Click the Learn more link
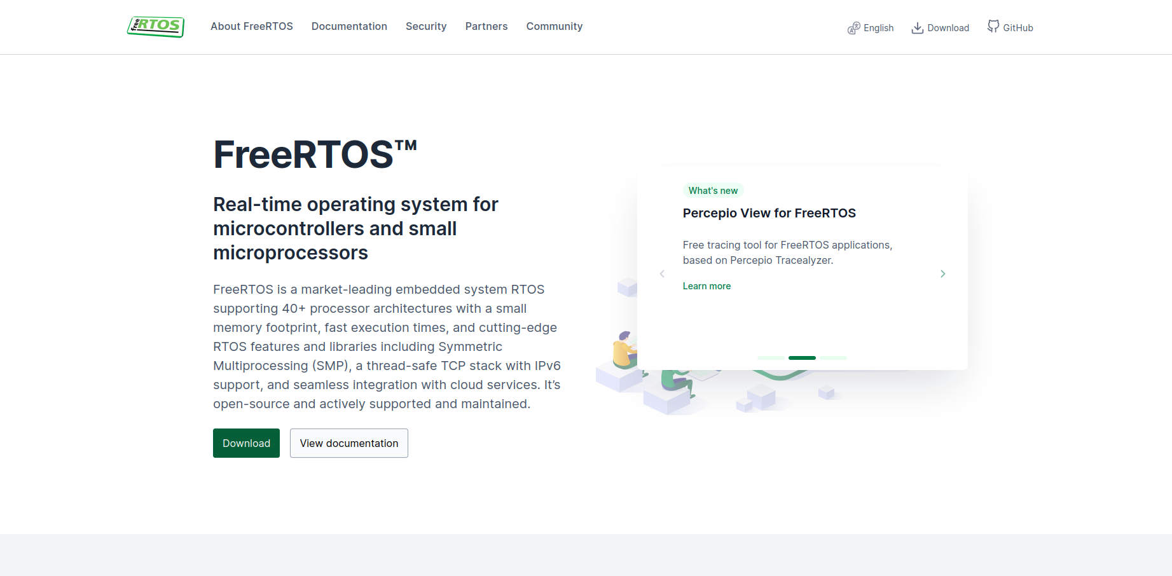The image size is (1172, 576). click(x=707, y=285)
